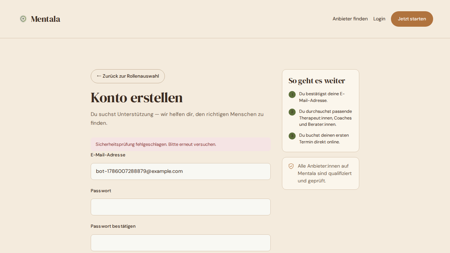Open the Anbieter finden nav item

350,19
